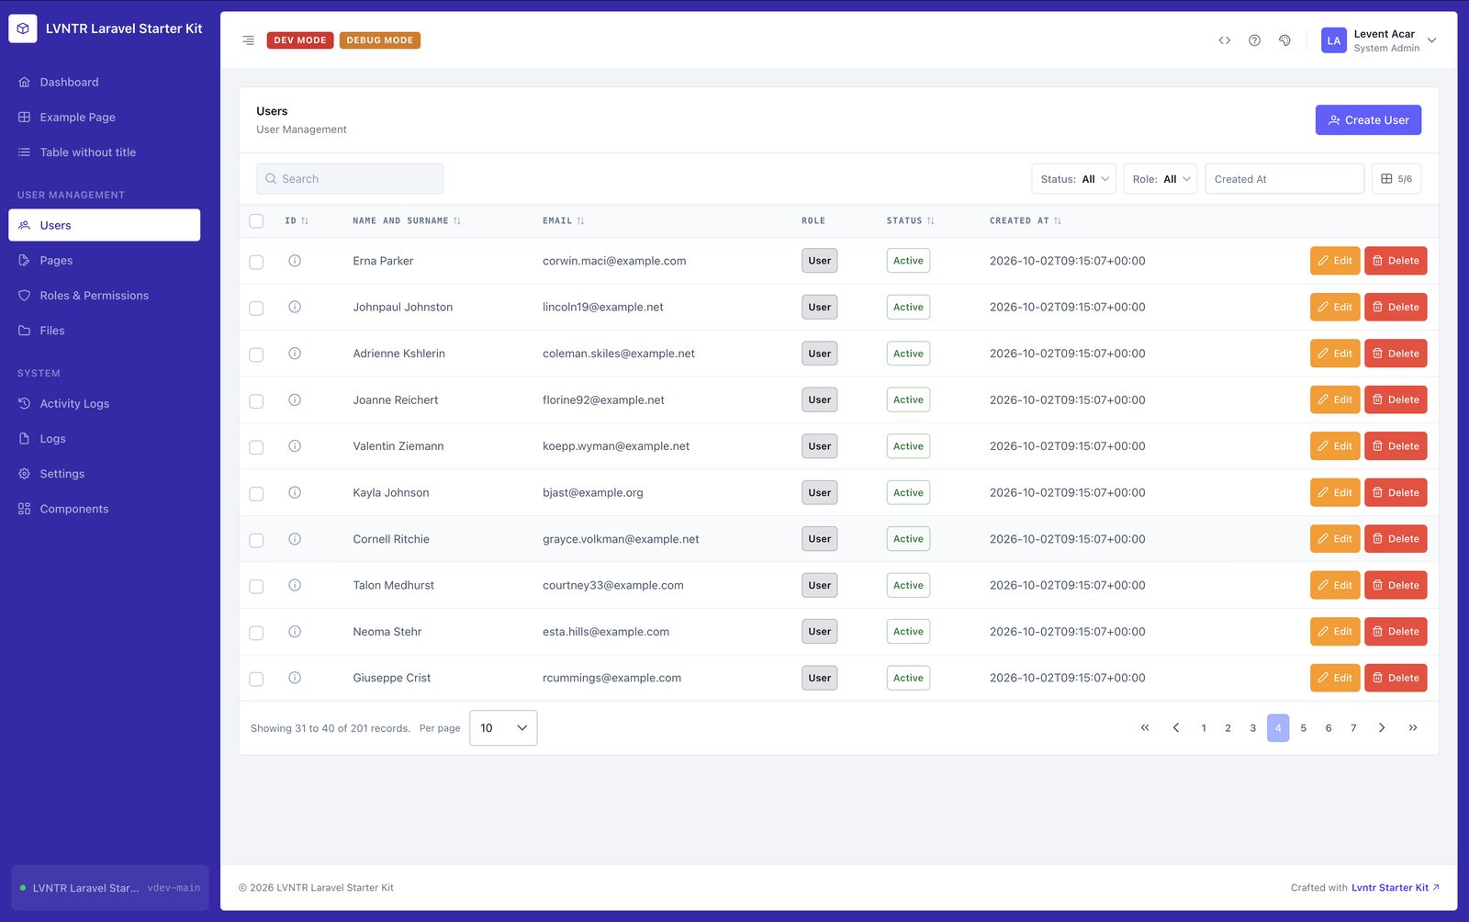The height and width of the screenshot is (922, 1469).
Task: Go to next page chevron
Action: (1382, 728)
